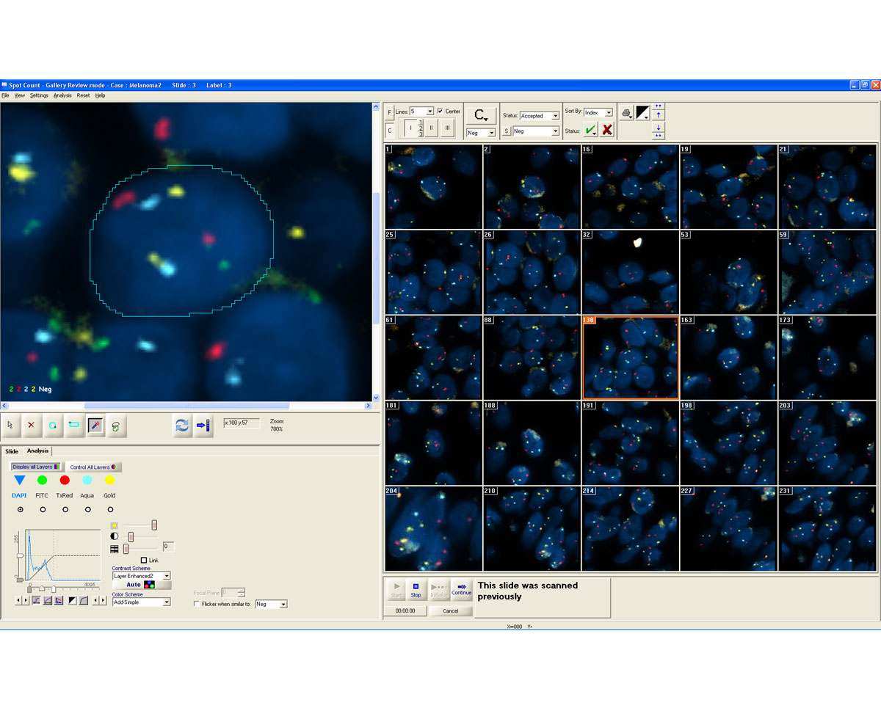Select the FITC layer radio button
The height and width of the screenshot is (708, 881).
(43, 509)
